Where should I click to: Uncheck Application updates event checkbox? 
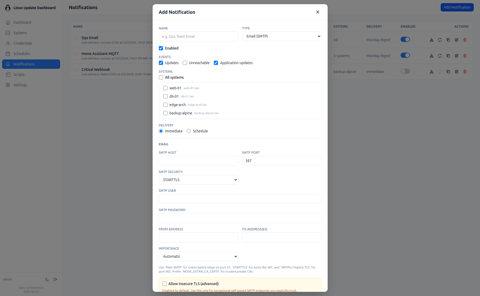(x=216, y=63)
